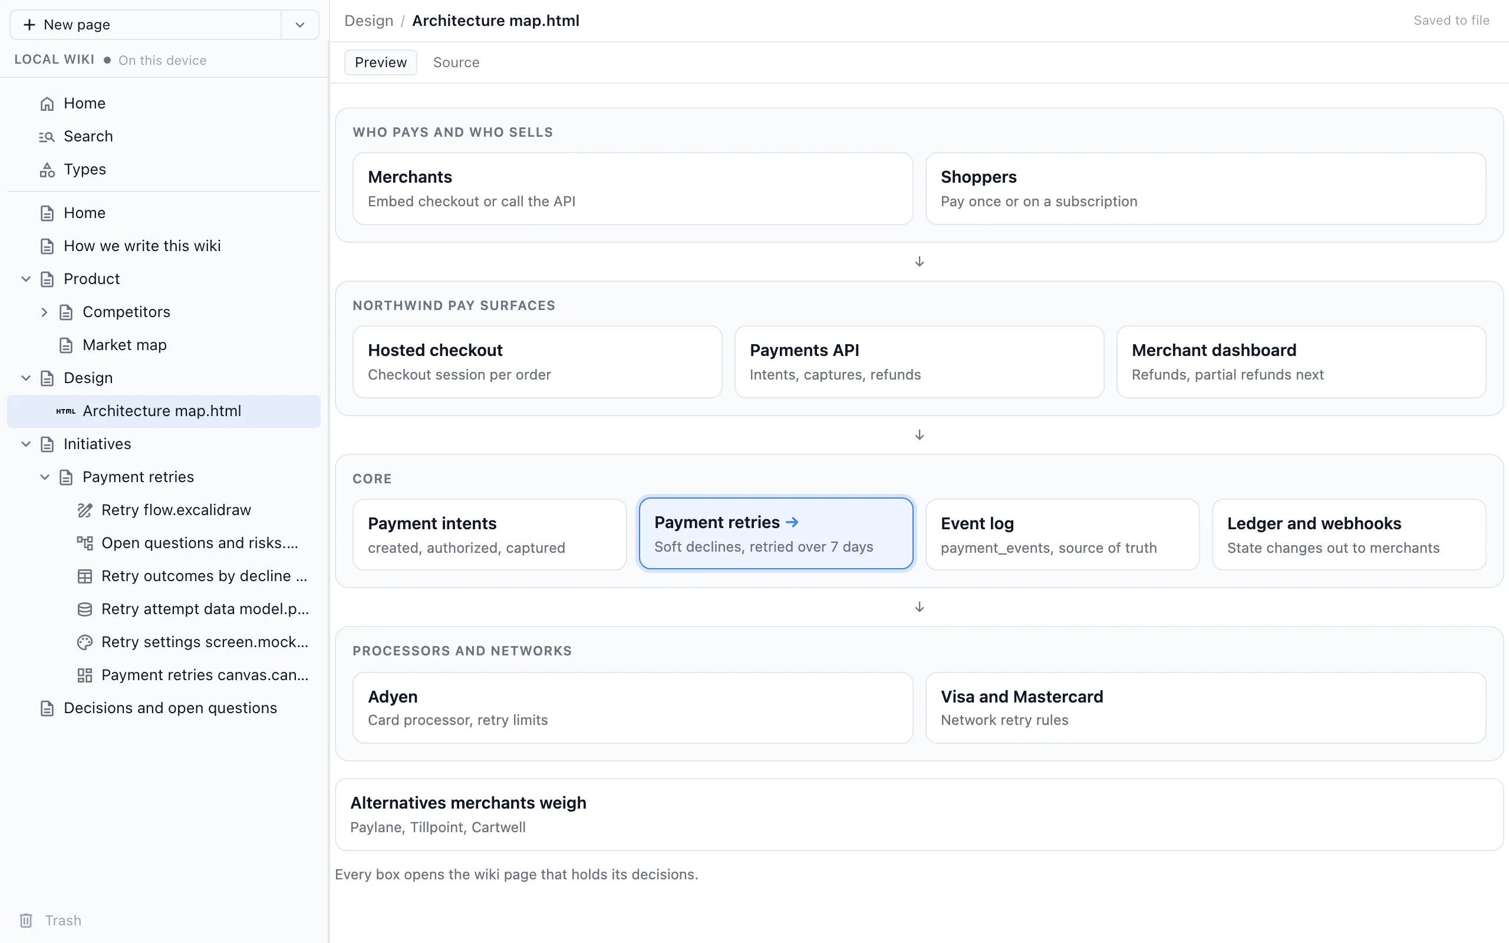Collapse the Payment retries subtree
The width and height of the screenshot is (1509, 943).
click(x=44, y=477)
